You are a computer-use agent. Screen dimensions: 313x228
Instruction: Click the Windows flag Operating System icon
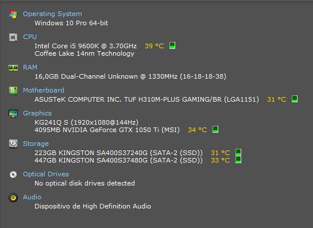pyautogui.click(x=13, y=14)
